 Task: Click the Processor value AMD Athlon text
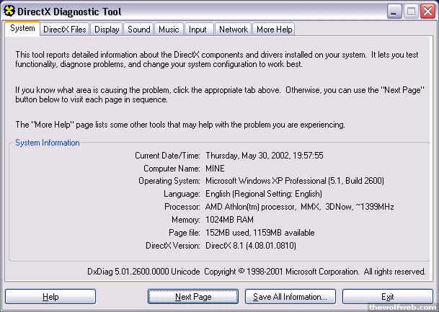(299, 207)
